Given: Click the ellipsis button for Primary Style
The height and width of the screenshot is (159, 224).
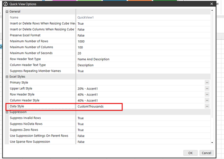Looking at the screenshot, I should pyautogui.click(x=207, y=82).
